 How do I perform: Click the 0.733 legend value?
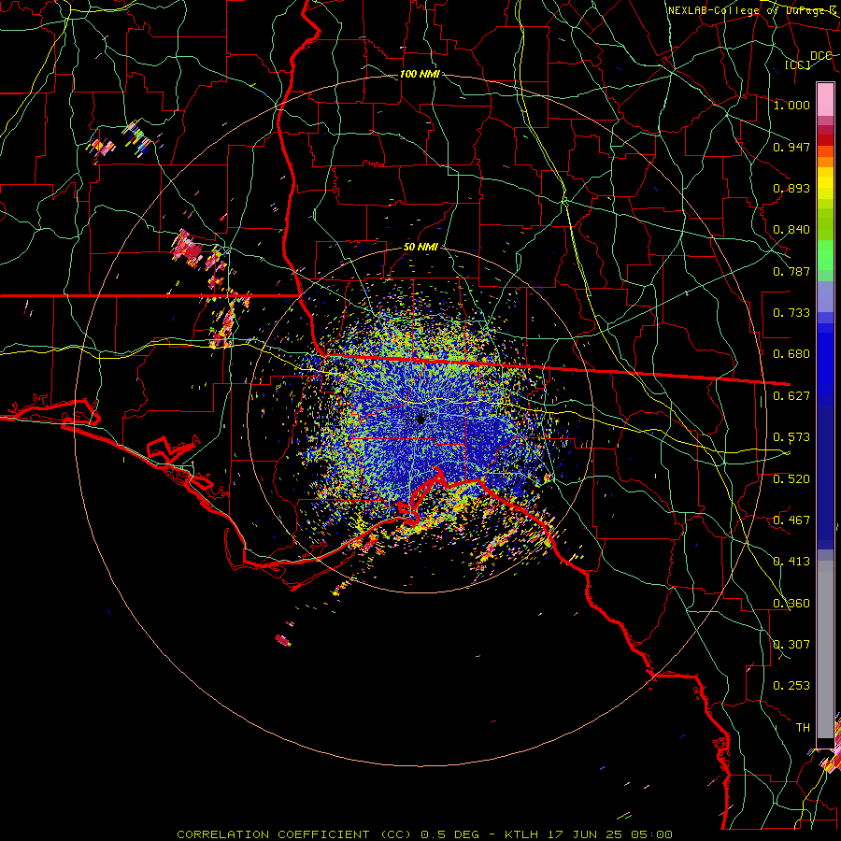coord(791,313)
